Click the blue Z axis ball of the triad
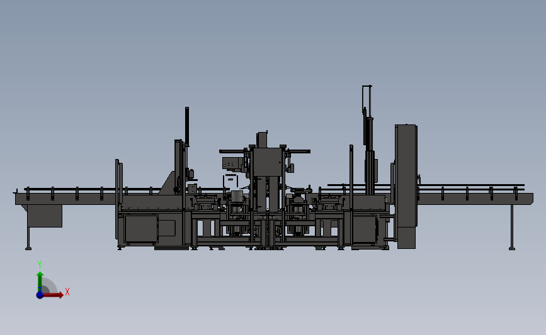 click(x=40, y=295)
